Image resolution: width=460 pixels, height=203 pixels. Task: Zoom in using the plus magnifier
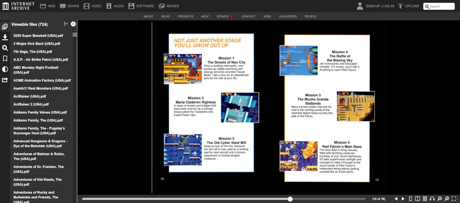coord(447,199)
